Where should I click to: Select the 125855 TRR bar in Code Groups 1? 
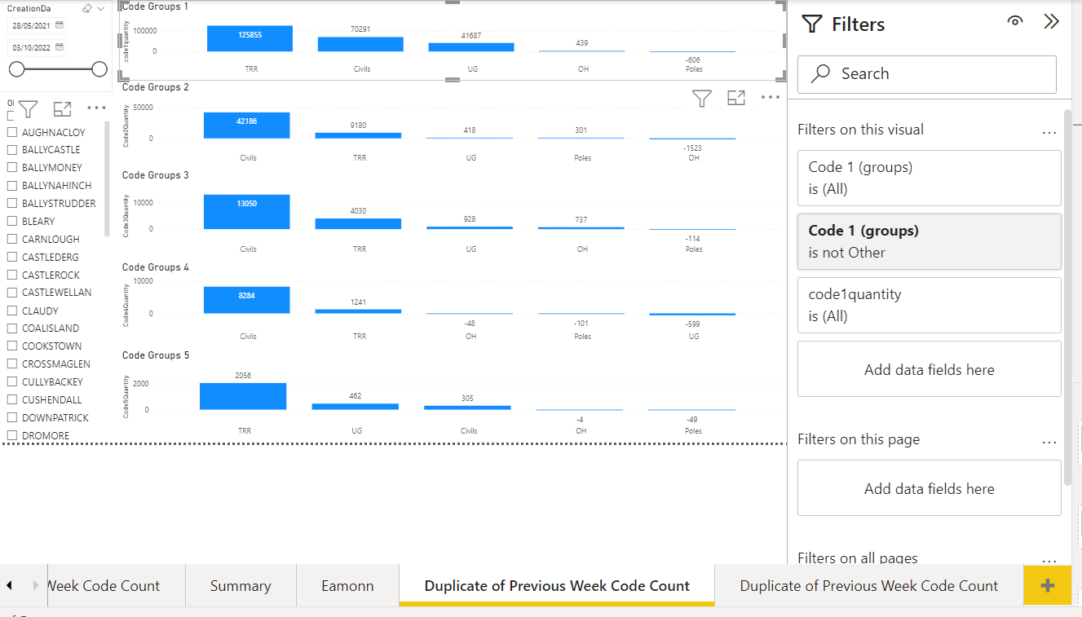(x=250, y=38)
